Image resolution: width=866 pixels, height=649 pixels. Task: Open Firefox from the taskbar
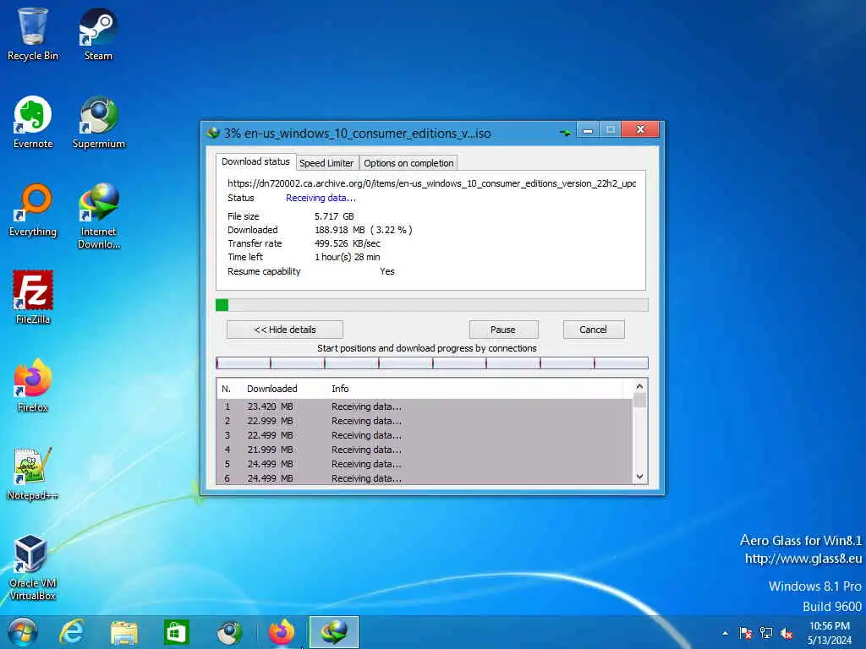pyautogui.click(x=282, y=632)
